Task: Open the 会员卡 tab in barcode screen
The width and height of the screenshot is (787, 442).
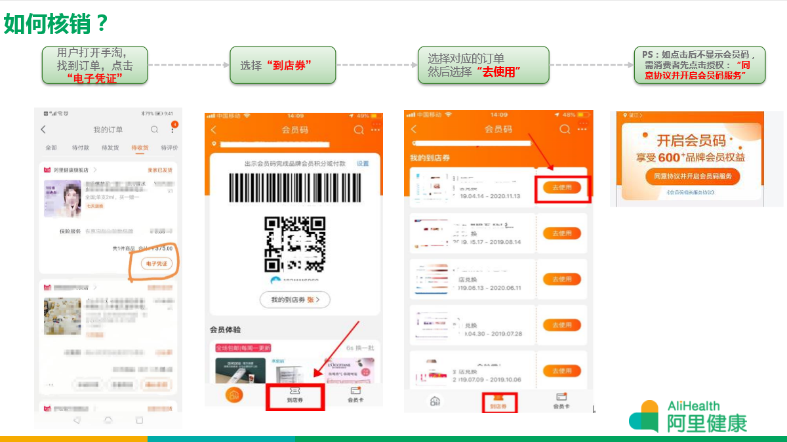Action: pos(356,395)
